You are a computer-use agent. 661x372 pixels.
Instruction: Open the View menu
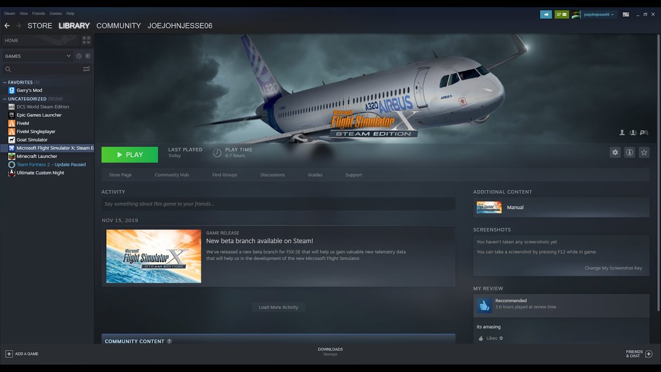[24, 13]
